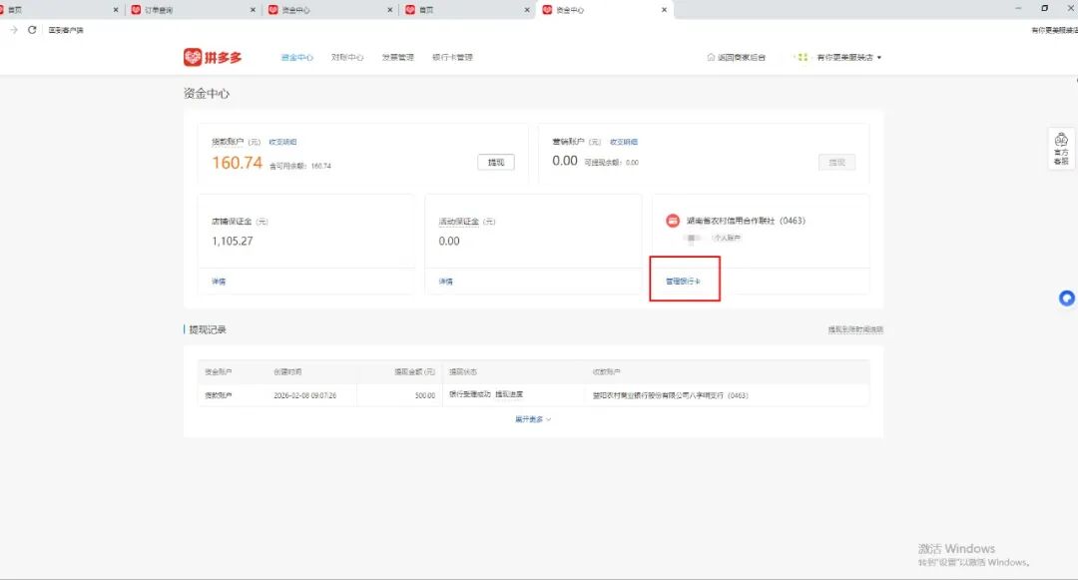Click the 提现 withdraw button for 货款账户
The width and height of the screenshot is (1078, 580).
496,161
